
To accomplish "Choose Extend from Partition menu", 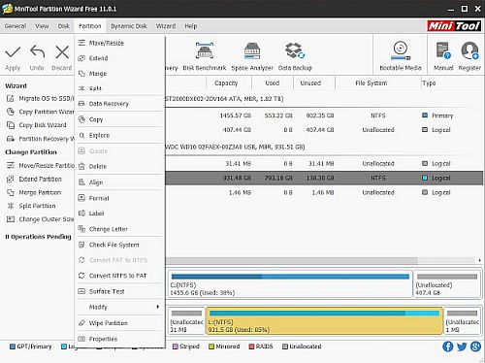I will click(119, 58).
